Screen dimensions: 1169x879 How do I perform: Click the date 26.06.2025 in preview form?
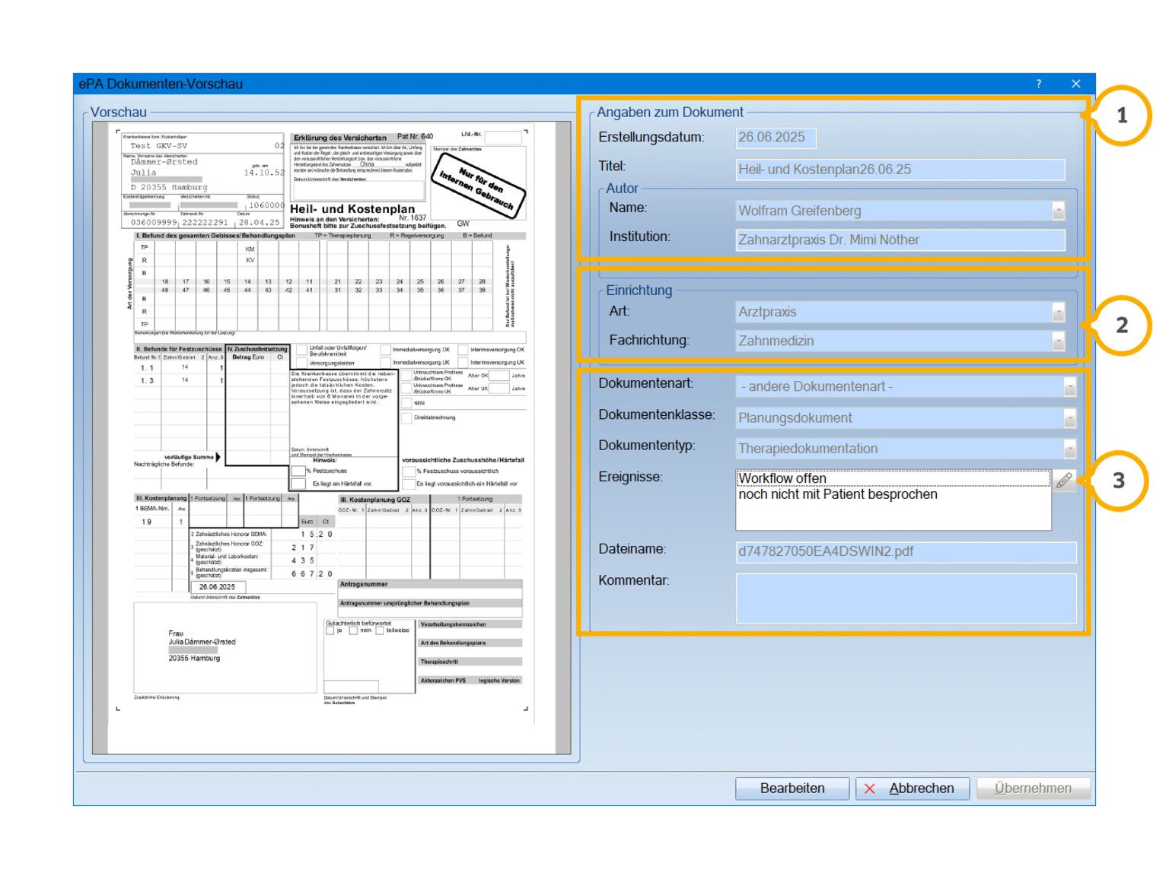click(217, 587)
